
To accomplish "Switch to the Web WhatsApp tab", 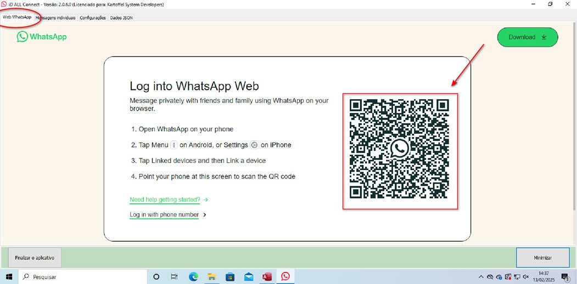I will [17, 17].
